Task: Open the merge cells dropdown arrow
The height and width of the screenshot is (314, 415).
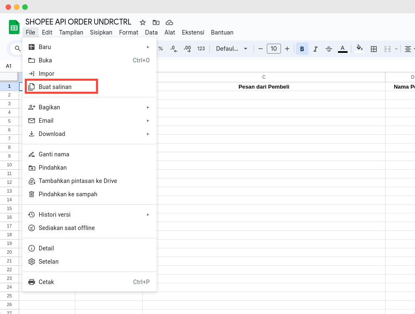Action: tap(396, 49)
